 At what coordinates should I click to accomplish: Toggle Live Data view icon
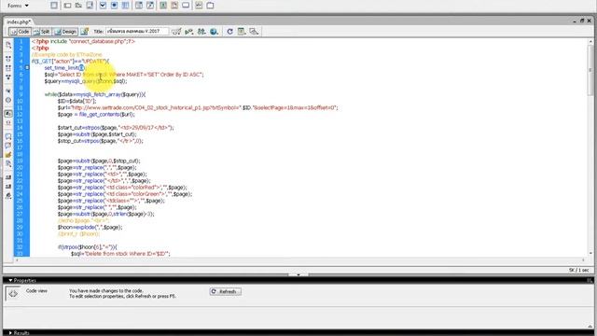coord(85,32)
